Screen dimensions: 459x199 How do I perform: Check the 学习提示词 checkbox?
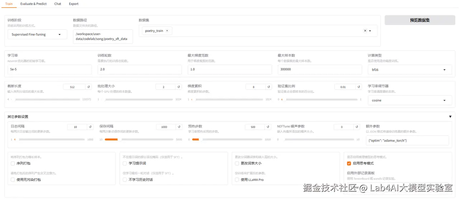point(125,163)
